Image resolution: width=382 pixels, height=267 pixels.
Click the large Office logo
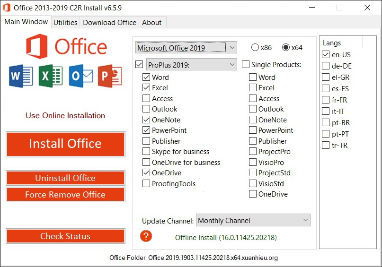click(67, 46)
